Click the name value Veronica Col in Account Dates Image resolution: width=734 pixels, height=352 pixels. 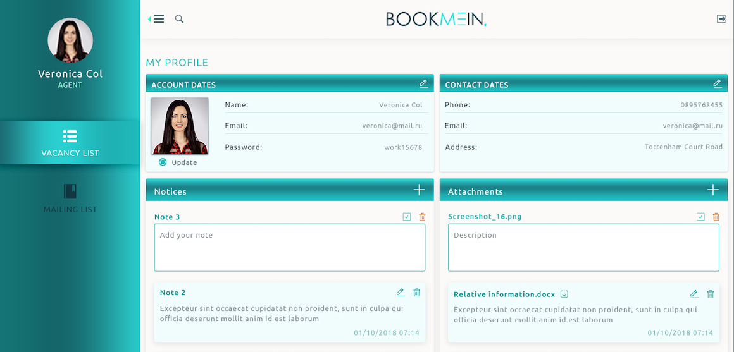(401, 105)
